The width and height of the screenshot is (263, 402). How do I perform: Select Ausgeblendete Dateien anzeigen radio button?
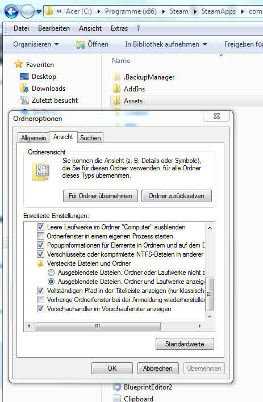coord(51,282)
